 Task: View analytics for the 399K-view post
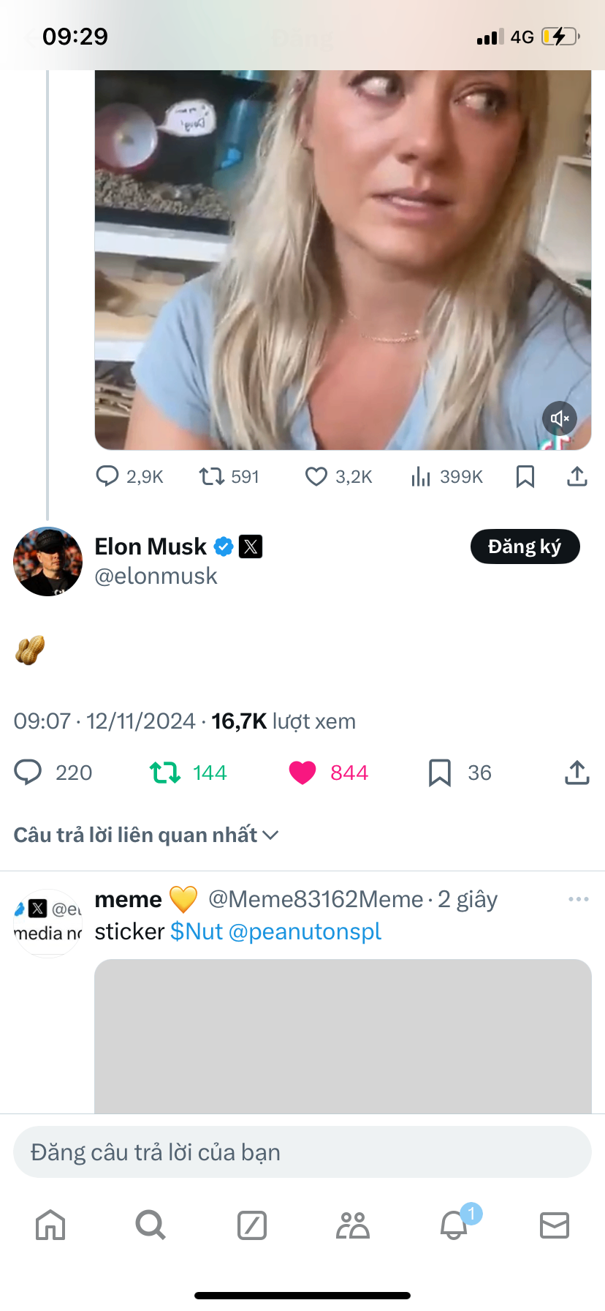pos(421,477)
